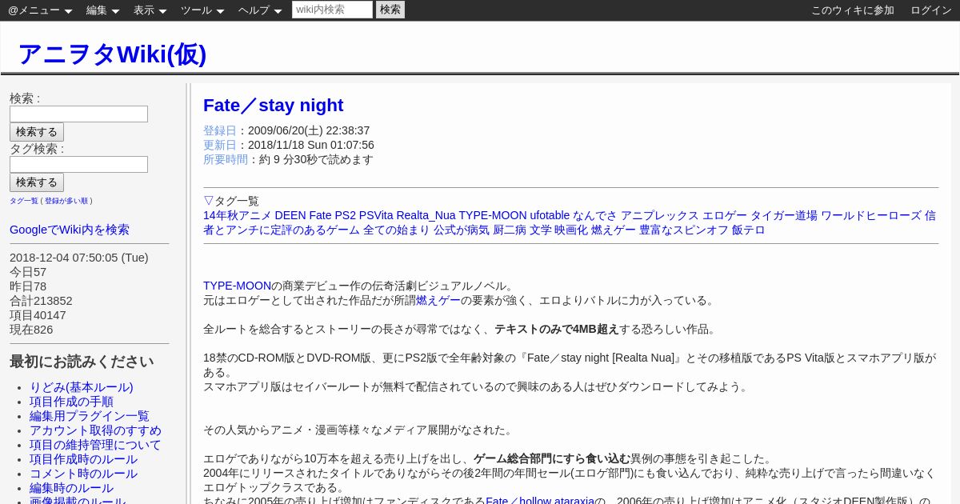Focus the タグ検索 text field

coord(78,165)
